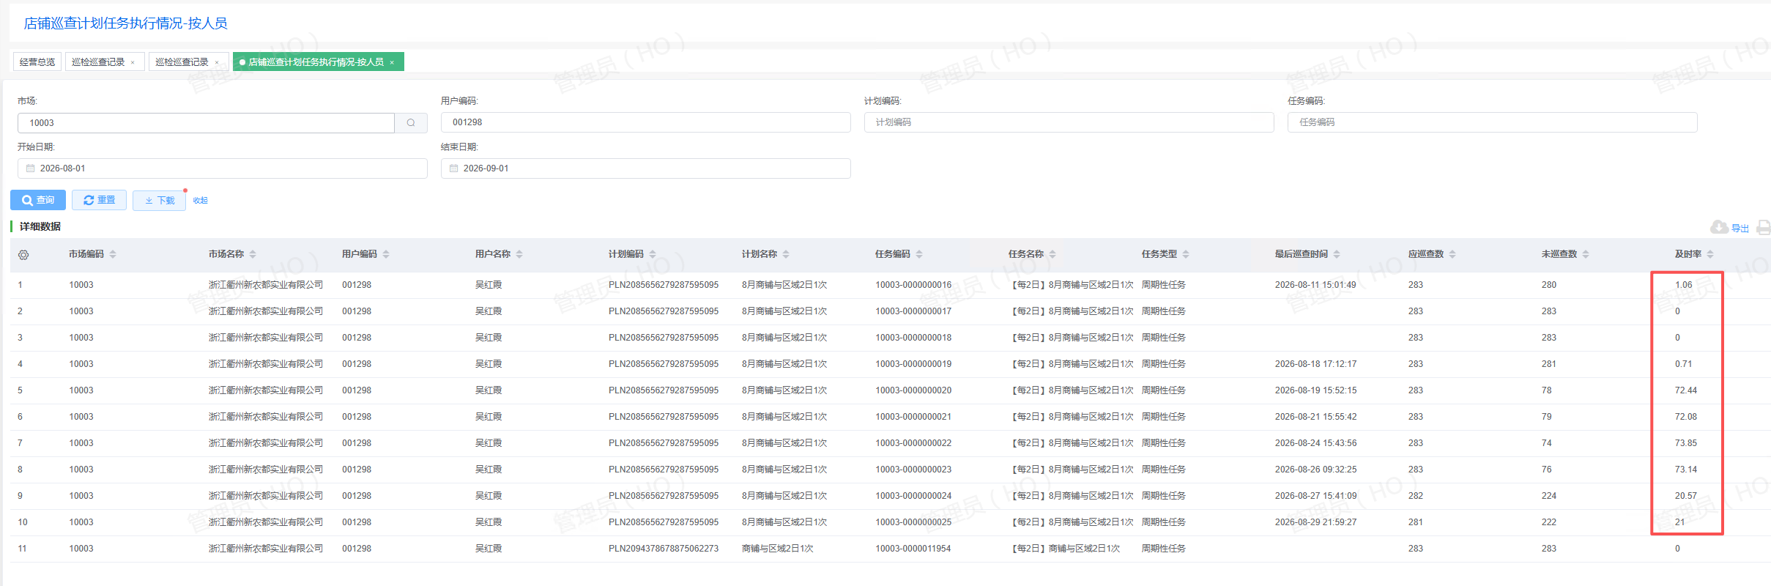Focus the 任务编码 input field
This screenshot has height=586, width=1771.
(x=1493, y=122)
